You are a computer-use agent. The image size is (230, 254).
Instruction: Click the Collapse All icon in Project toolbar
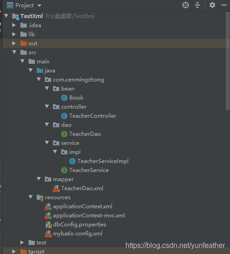[197, 5]
